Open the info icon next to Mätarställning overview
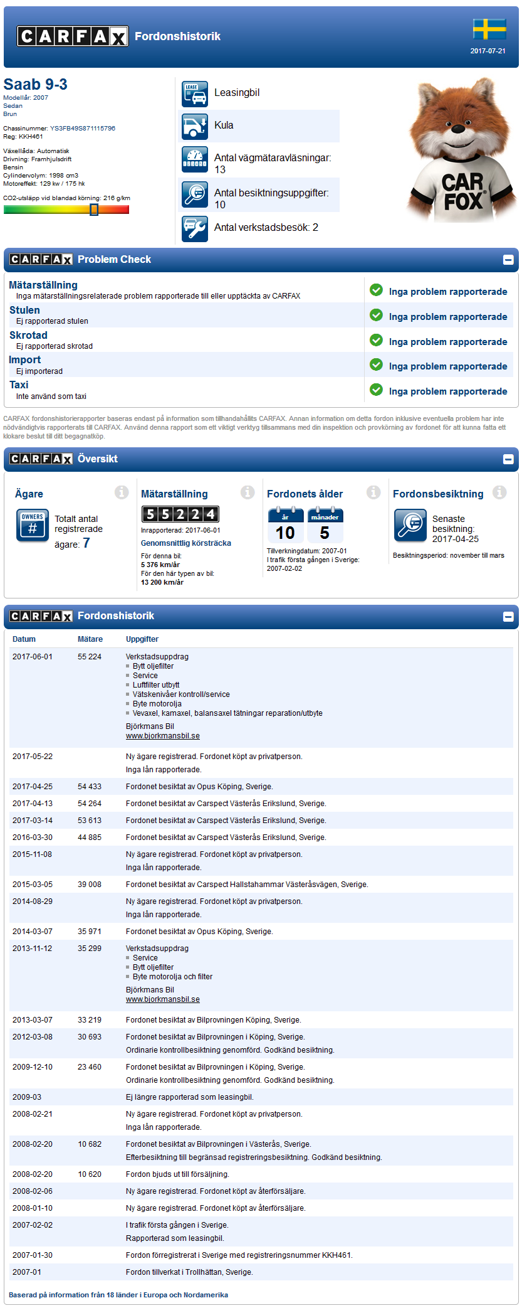 [248, 492]
